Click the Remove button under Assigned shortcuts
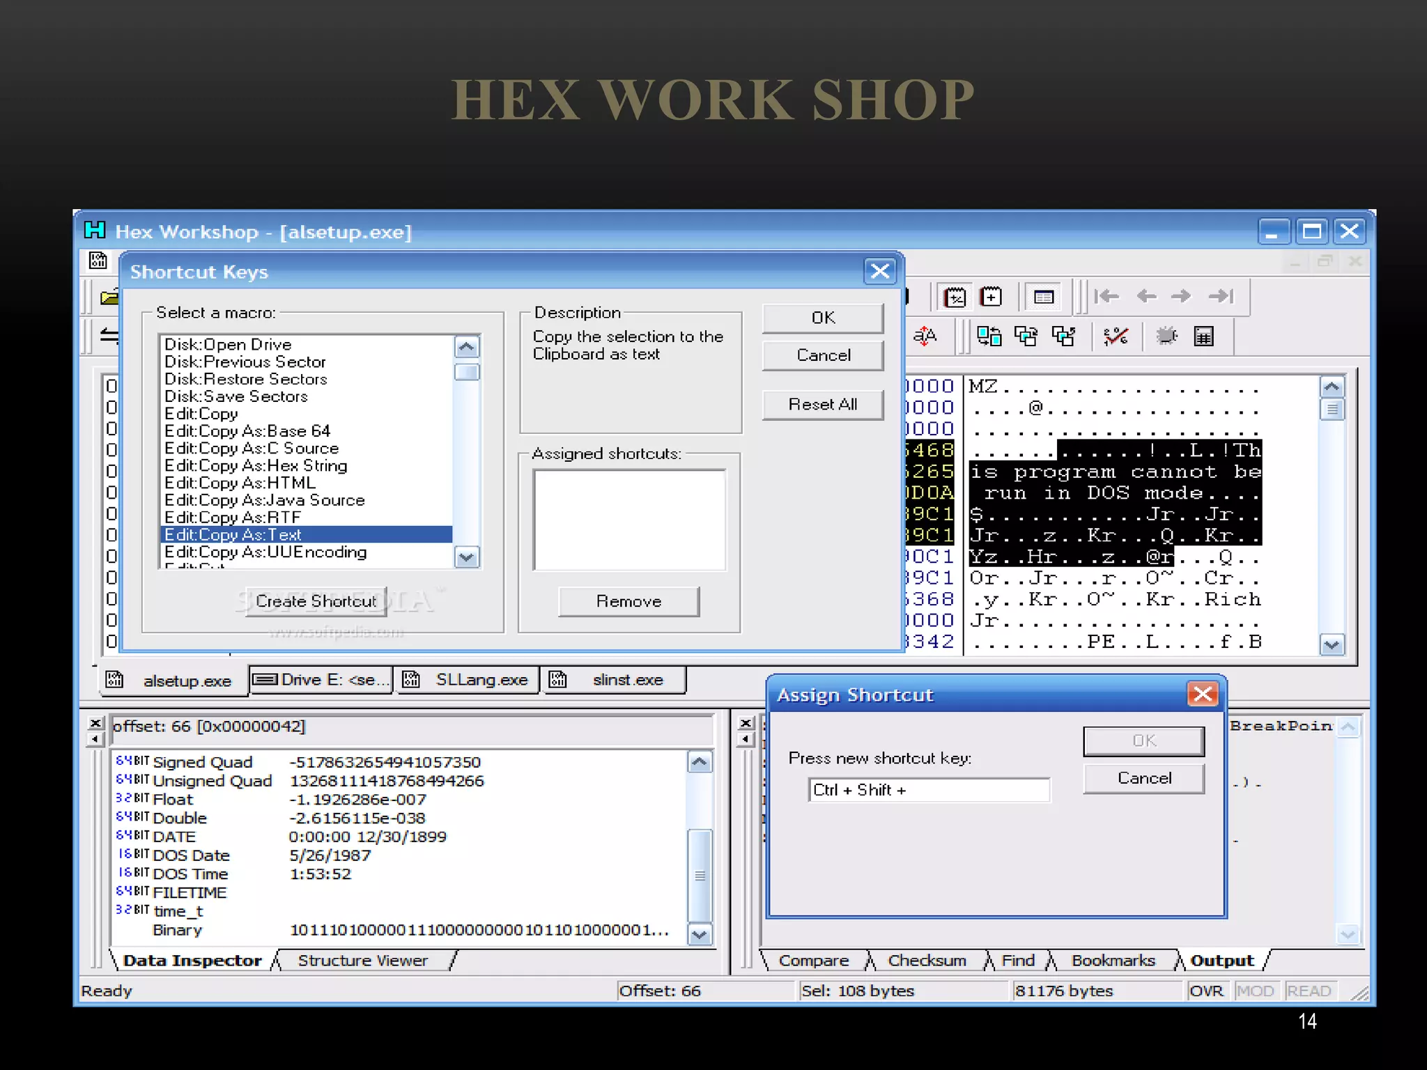The image size is (1427, 1070). point(628,601)
